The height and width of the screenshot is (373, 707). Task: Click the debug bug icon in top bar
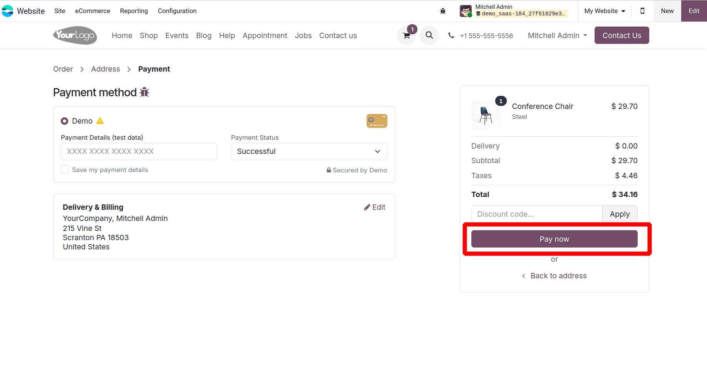(x=443, y=11)
